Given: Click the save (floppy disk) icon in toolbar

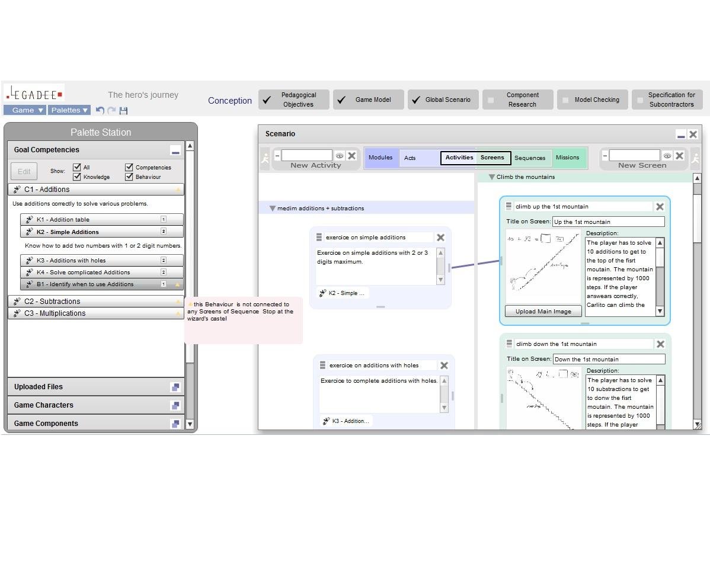Looking at the screenshot, I should coord(123,111).
